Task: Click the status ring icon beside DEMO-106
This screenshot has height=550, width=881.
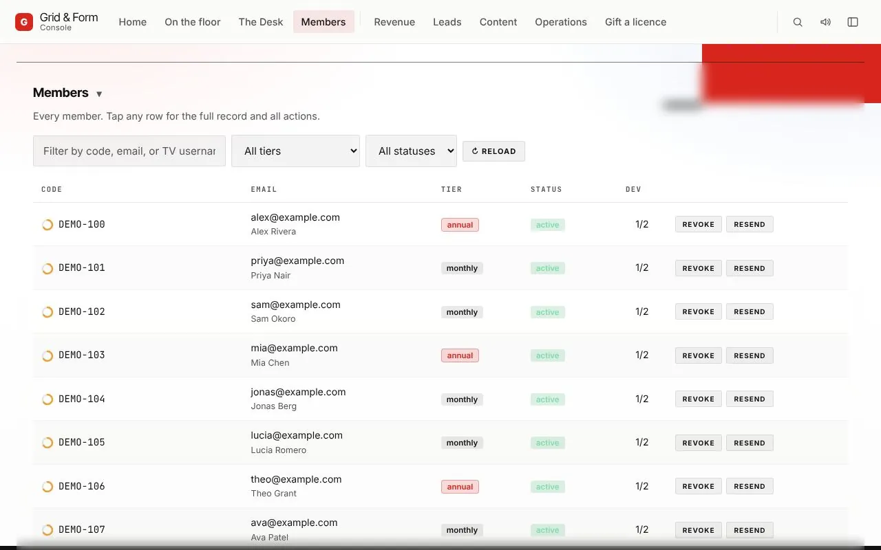Action: [x=47, y=487]
